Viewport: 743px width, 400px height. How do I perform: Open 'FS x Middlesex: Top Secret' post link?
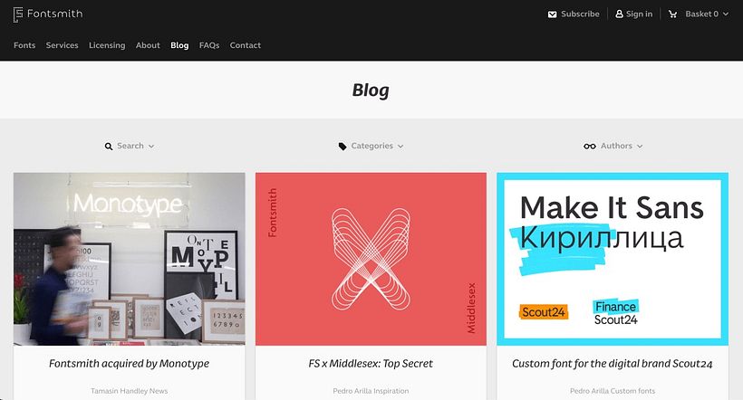click(x=371, y=364)
